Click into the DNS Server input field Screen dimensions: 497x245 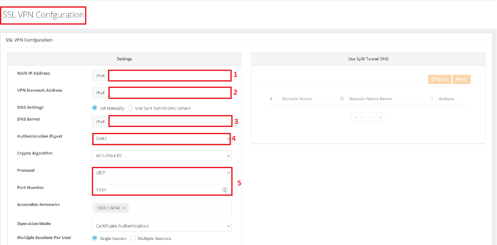[170, 121]
